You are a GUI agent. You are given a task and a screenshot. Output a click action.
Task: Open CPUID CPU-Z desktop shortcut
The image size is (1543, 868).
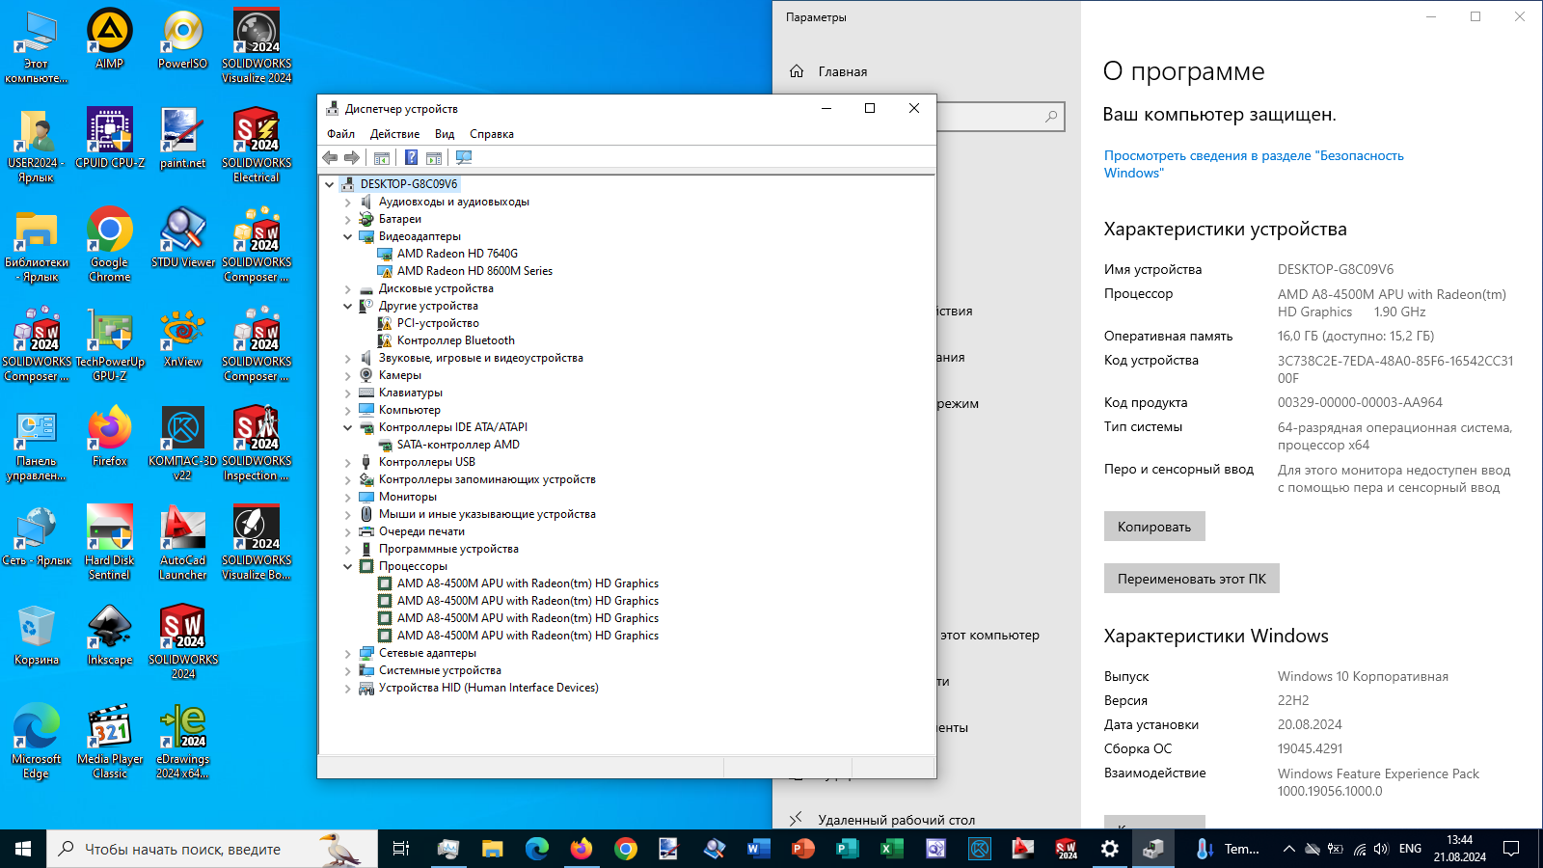click(109, 137)
